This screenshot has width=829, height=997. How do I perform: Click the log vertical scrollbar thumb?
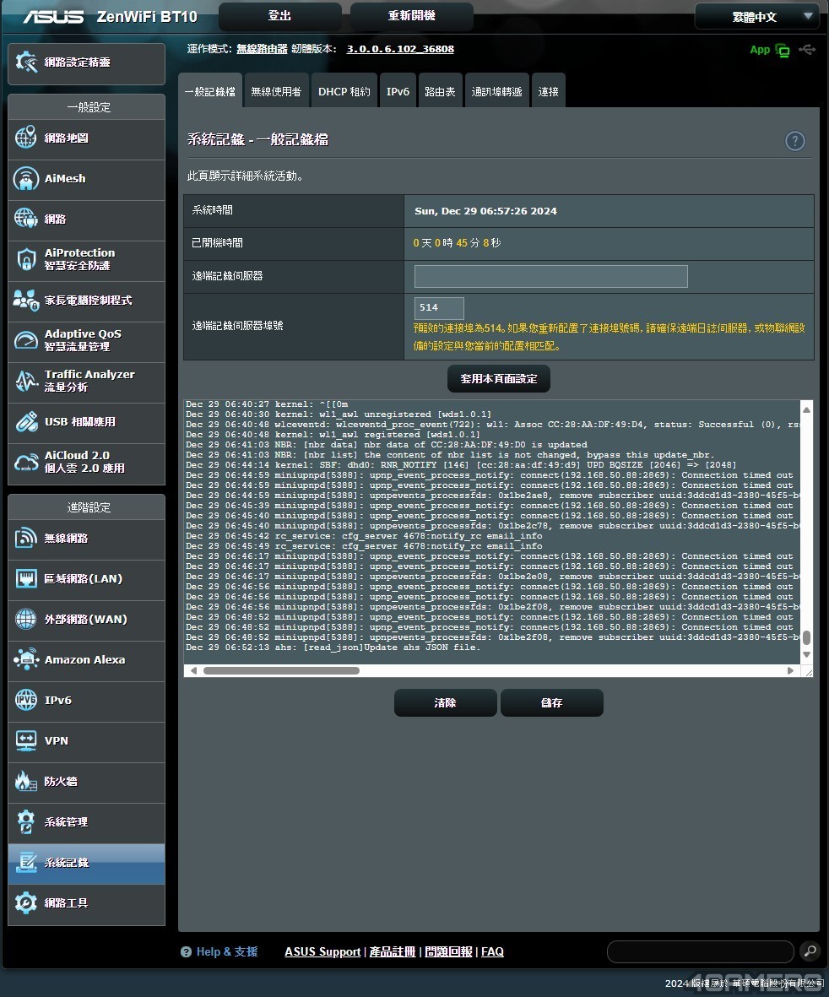[807, 637]
